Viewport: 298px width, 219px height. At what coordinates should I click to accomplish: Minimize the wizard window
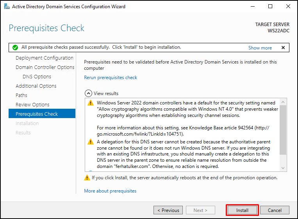(253, 6)
